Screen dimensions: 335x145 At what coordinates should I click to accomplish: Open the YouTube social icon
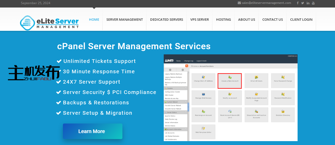click(313, 3)
